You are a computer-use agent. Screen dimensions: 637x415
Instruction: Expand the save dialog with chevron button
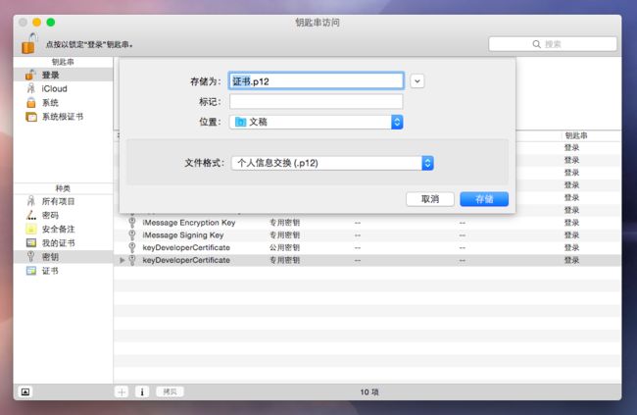pos(417,81)
